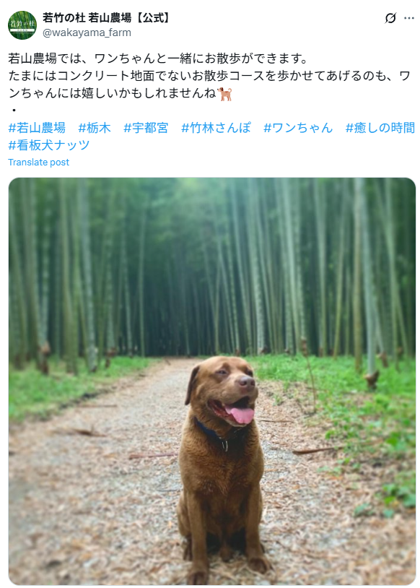Open the three-dot more options menu
Screen dimensions: 420x588
pyautogui.click(x=409, y=18)
